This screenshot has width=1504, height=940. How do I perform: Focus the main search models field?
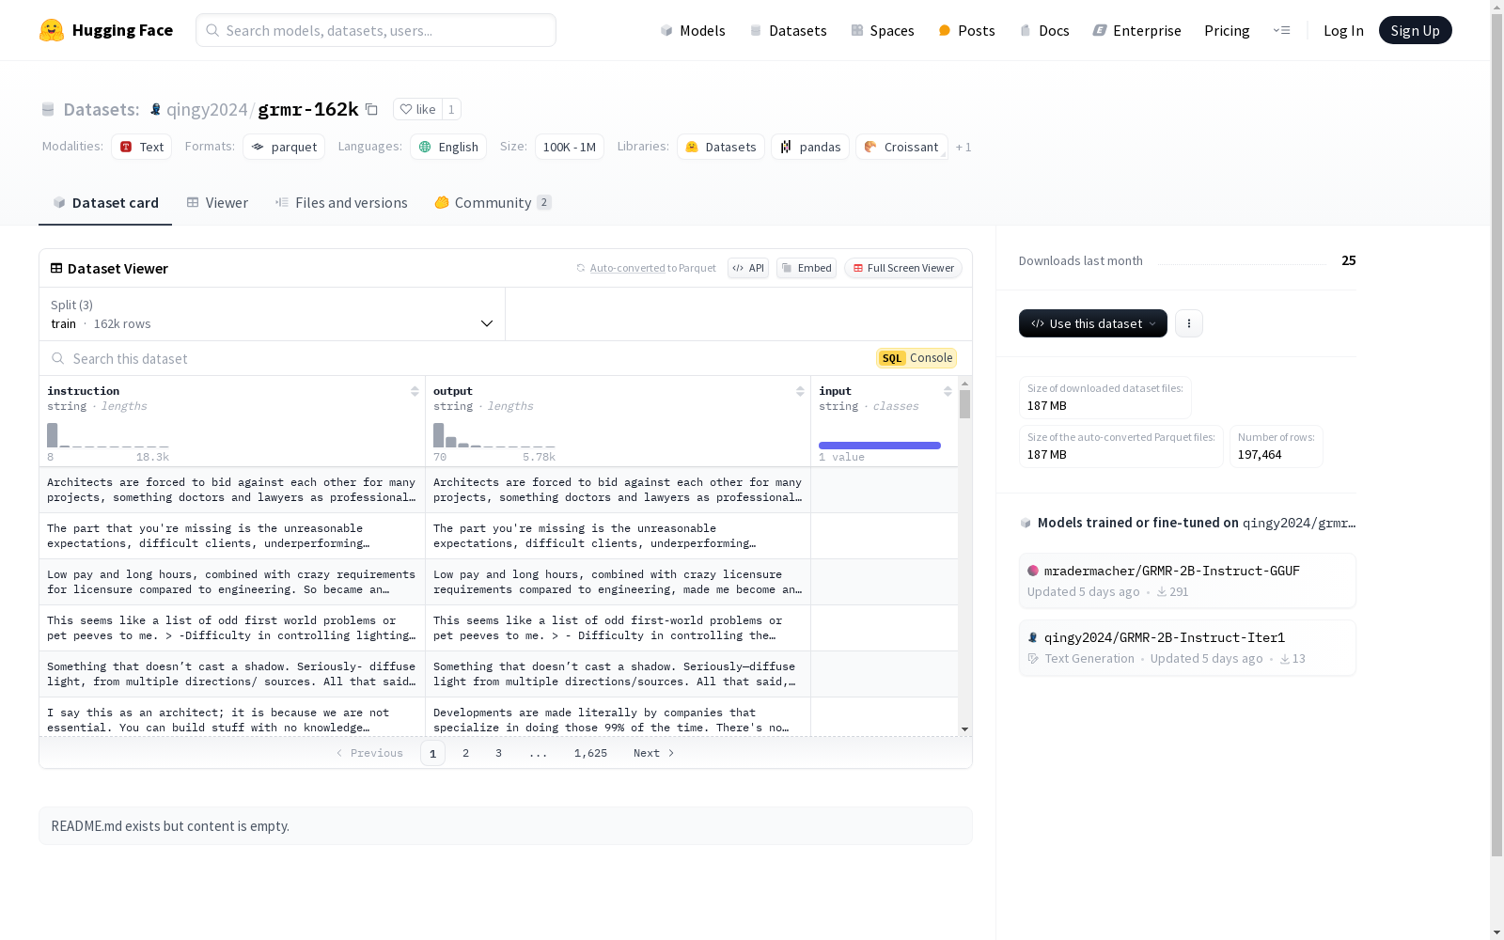[x=376, y=30]
